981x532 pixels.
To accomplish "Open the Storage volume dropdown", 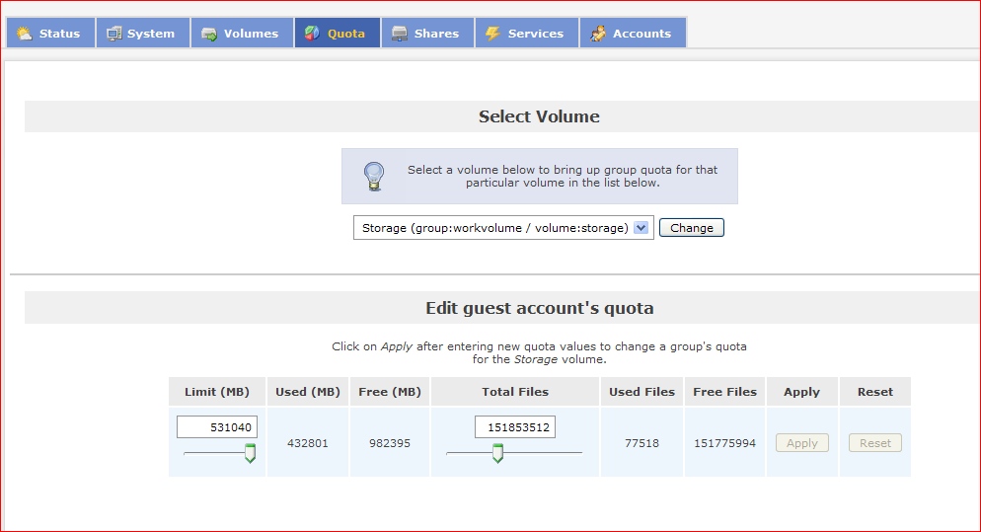I will point(503,228).
